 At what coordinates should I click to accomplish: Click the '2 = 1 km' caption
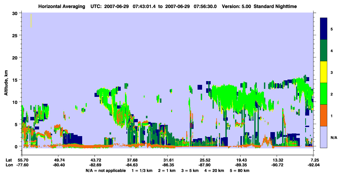(167, 171)
